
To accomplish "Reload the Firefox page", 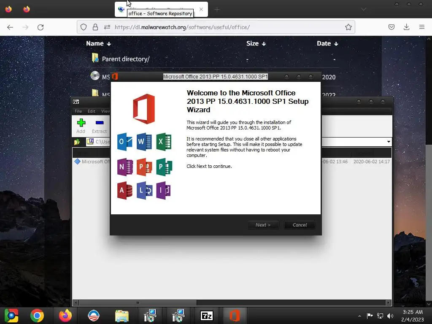I will (x=40, y=27).
